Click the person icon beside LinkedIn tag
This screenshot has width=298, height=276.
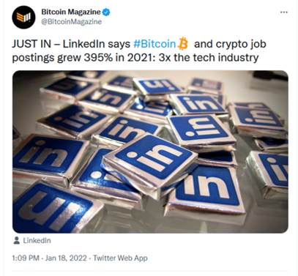coord(17,240)
